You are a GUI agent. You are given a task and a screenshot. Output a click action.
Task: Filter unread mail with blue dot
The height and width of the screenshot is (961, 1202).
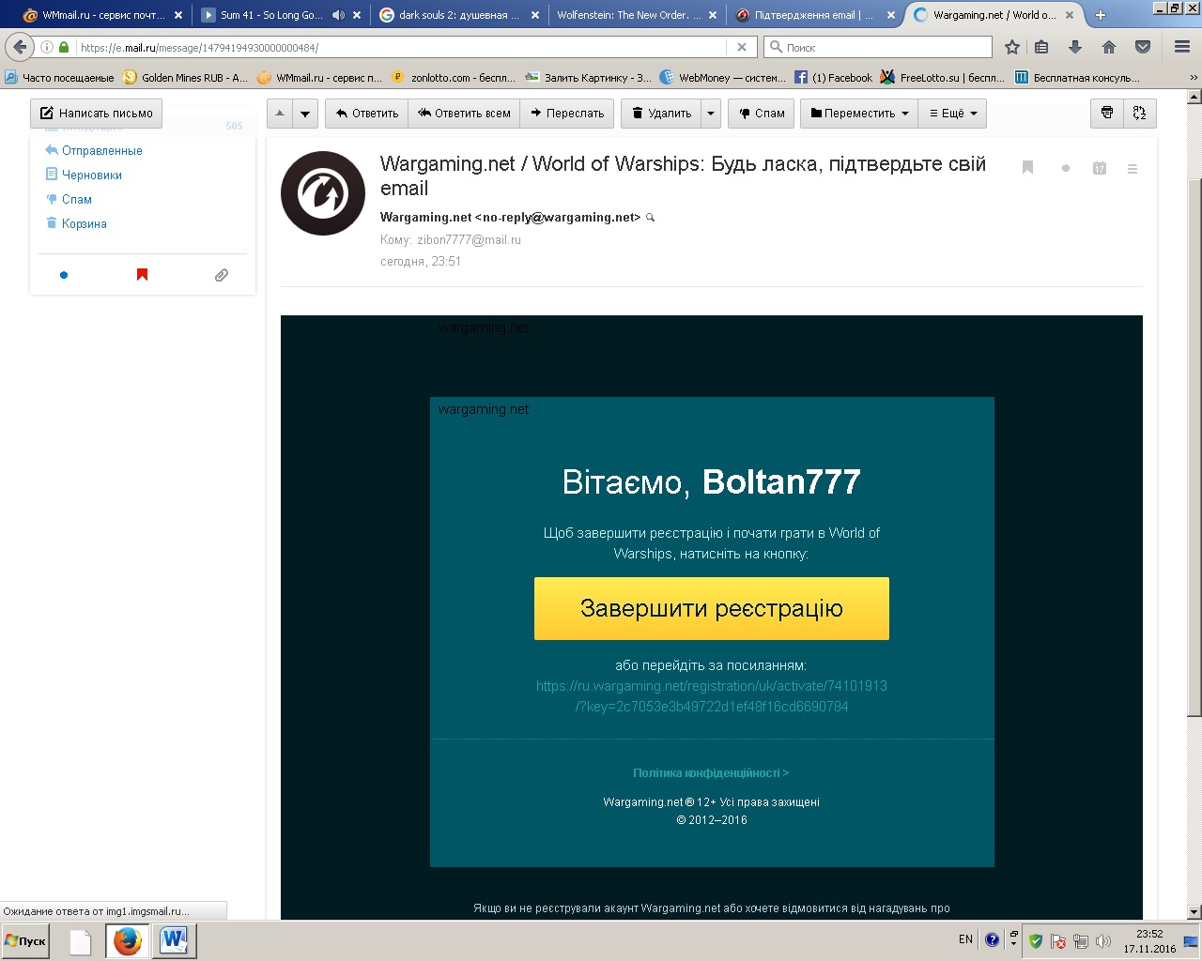64,275
